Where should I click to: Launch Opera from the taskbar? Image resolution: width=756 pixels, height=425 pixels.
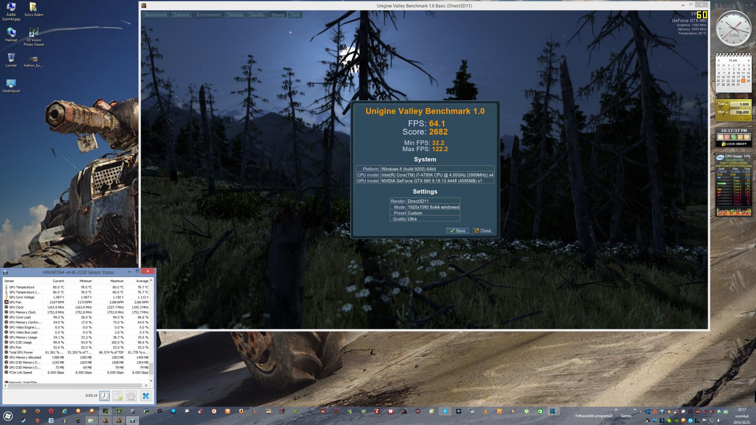51,411
